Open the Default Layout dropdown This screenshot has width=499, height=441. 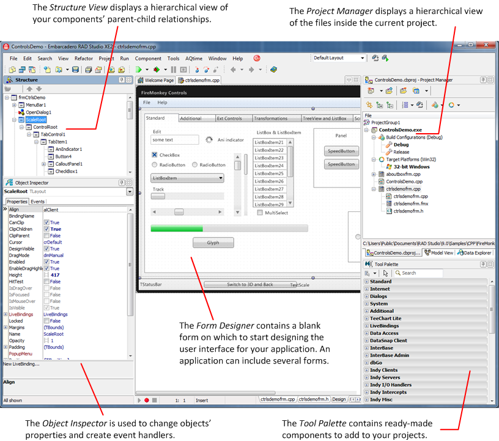pos(362,58)
